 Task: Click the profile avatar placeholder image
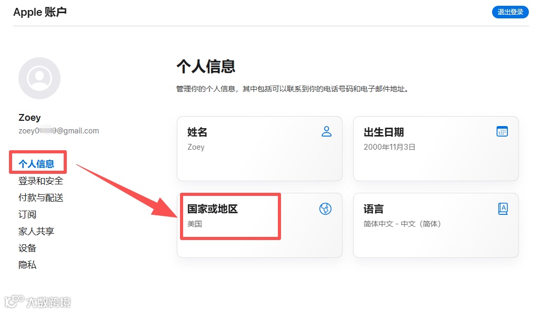(39, 78)
